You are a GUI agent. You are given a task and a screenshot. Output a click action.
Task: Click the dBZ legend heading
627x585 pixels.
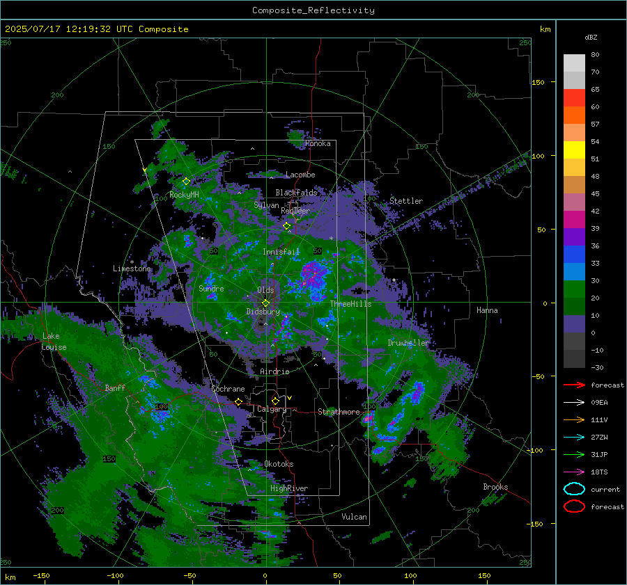[x=591, y=37]
